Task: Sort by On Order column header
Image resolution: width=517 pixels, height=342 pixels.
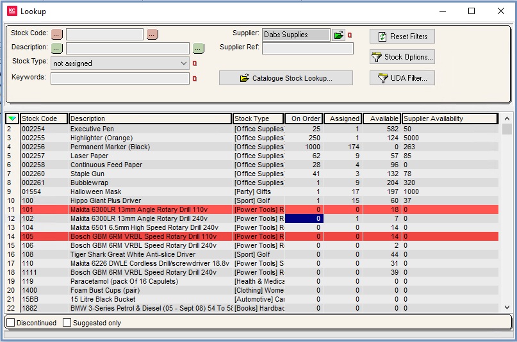Action: [304, 118]
